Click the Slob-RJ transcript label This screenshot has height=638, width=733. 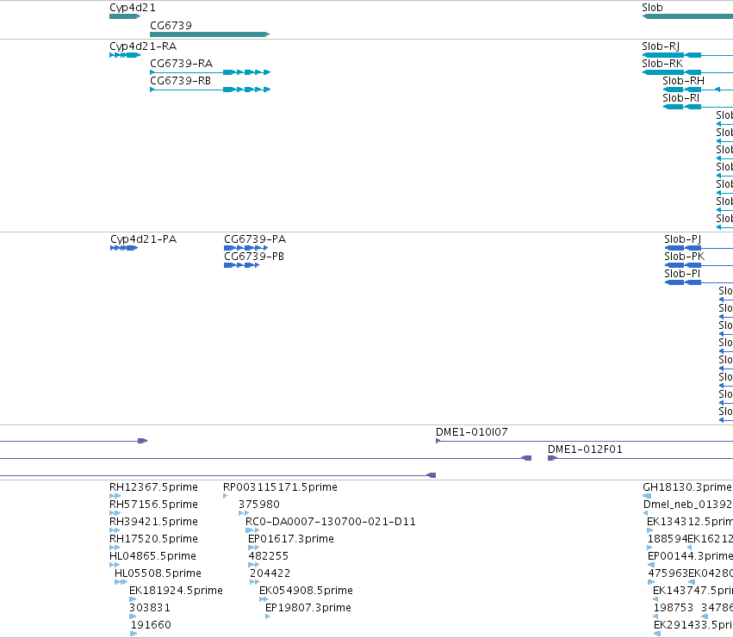(x=661, y=46)
